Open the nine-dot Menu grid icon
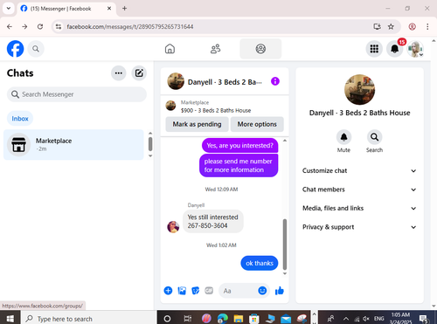Image resolution: width=437 pixels, height=324 pixels. pyautogui.click(x=374, y=49)
